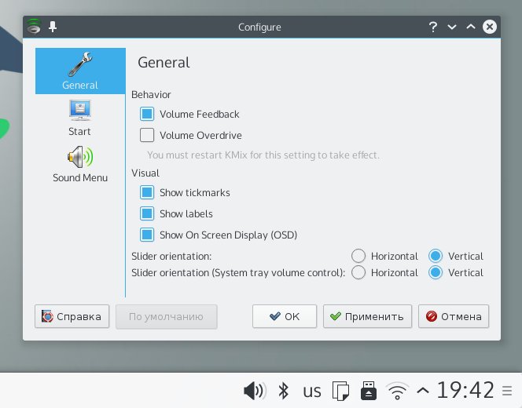Click the us keyboard layout indicator

[x=312, y=391]
